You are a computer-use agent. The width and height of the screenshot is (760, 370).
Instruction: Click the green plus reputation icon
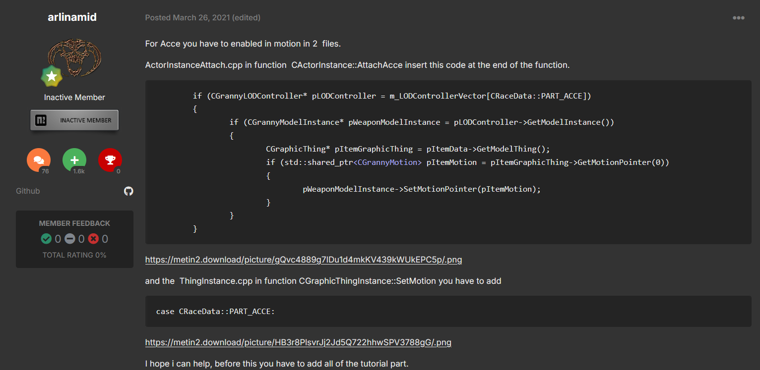coord(74,160)
